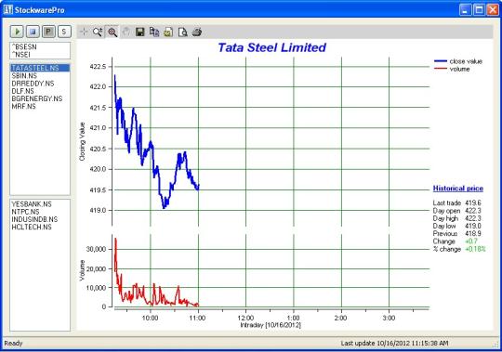This screenshot has height=352, width=502.
Task: Open page setup icon
Action: pos(168,32)
